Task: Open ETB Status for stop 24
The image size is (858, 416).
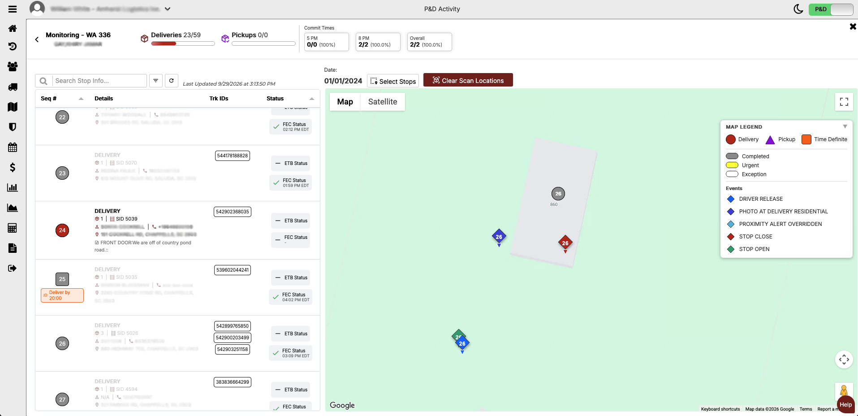Action: (291, 221)
